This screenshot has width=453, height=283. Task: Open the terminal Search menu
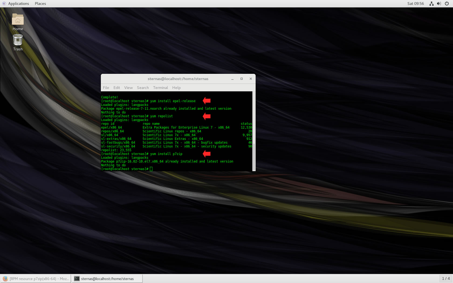point(143,88)
